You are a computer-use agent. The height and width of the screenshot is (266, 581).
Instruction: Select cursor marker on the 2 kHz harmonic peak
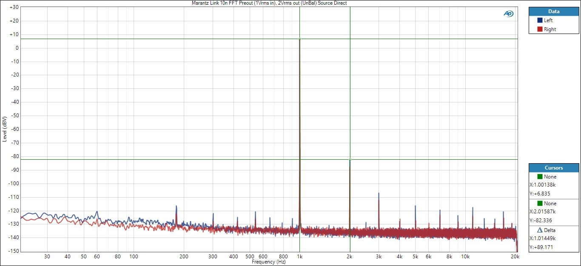[350, 160]
